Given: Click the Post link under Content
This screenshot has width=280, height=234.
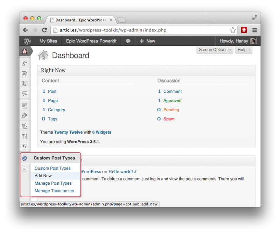Looking at the screenshot, I should [52, 91].
